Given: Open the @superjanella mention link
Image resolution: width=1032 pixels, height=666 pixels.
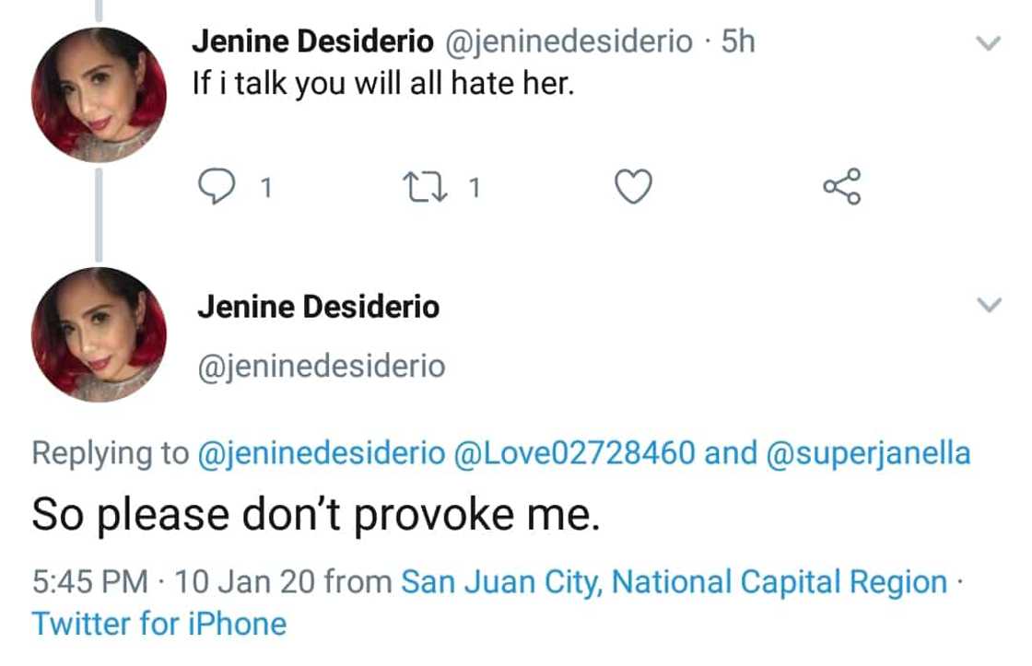Looking at the screenshot, I should coord(868,453).
